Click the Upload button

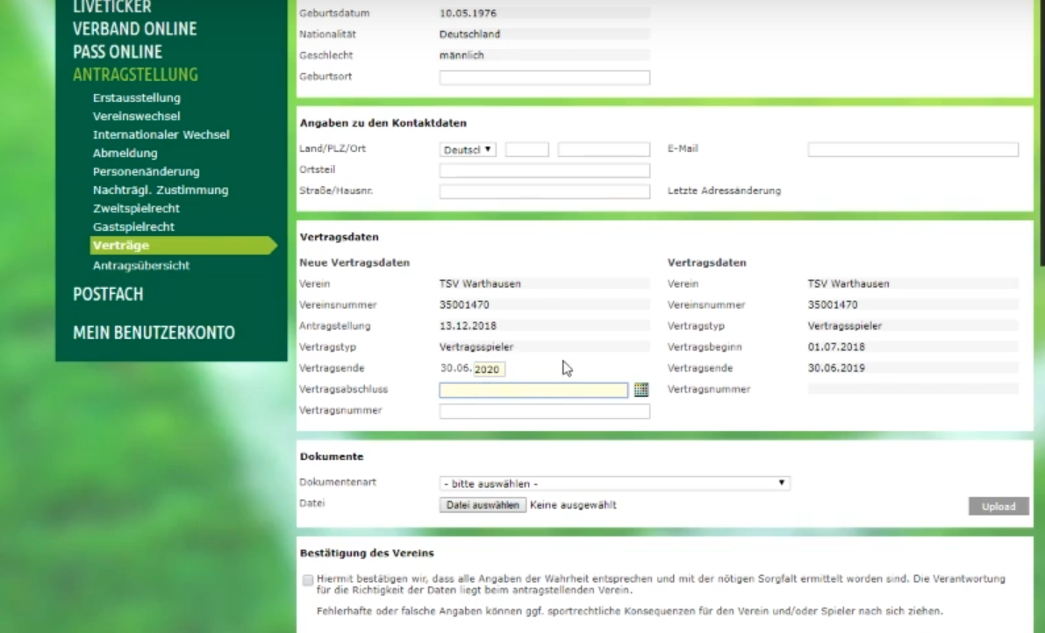point(998,507)
